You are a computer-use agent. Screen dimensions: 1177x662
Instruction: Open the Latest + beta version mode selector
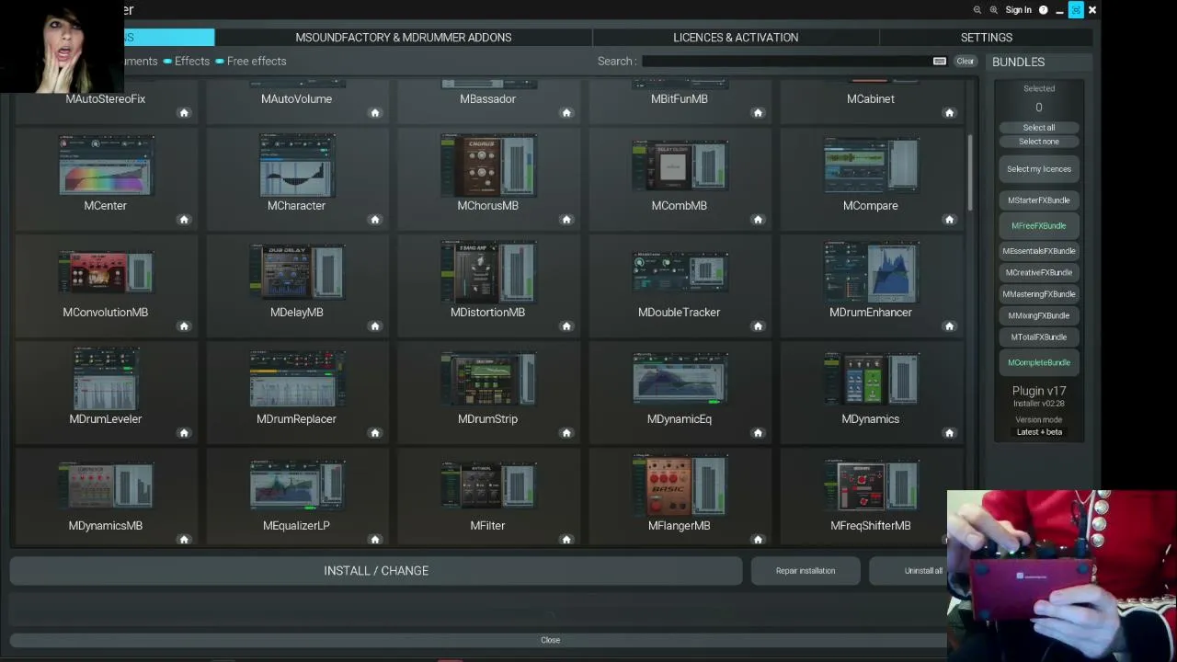click(x=1039, y=432)
